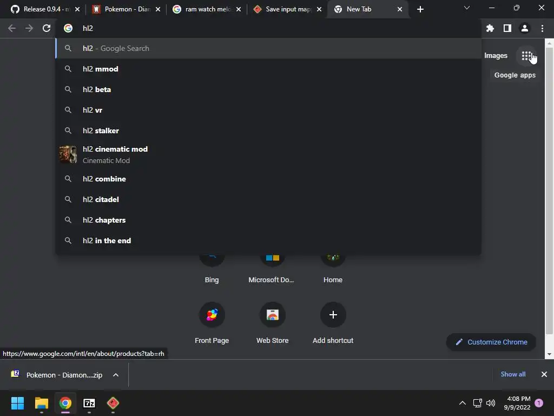This screenshot has height=416, width=554.
Task: Open the Windows Start menu
Action: point(17,403)
